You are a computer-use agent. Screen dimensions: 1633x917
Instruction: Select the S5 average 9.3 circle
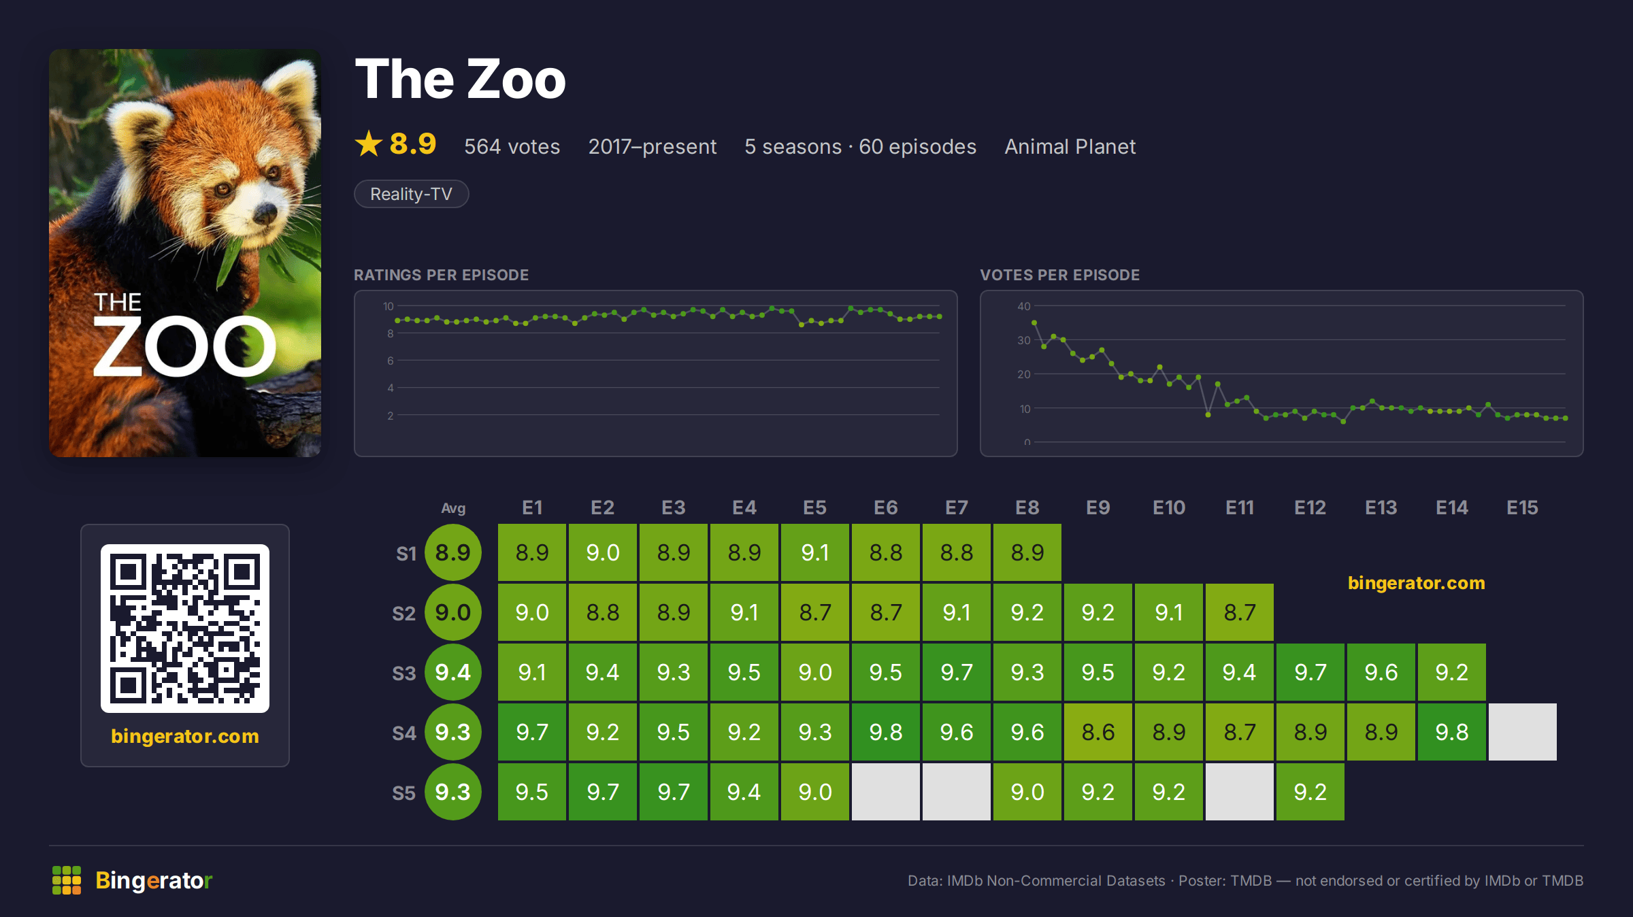coord(453,792)
